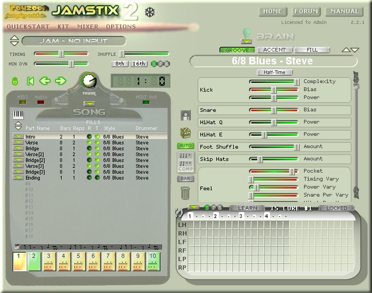Open the dropdown arrow for Intro part
The height and width of the screenshot is (293, 372).
18,137
